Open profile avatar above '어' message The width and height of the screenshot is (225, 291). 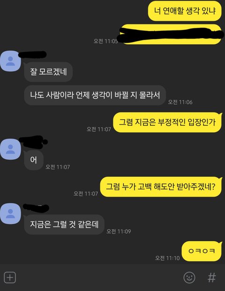pyautogui.click(x=10, y=149)
